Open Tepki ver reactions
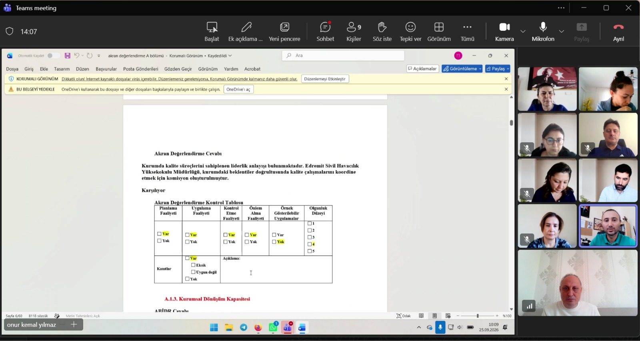This screenshot has height=341, width=640. tap(410, 32)
